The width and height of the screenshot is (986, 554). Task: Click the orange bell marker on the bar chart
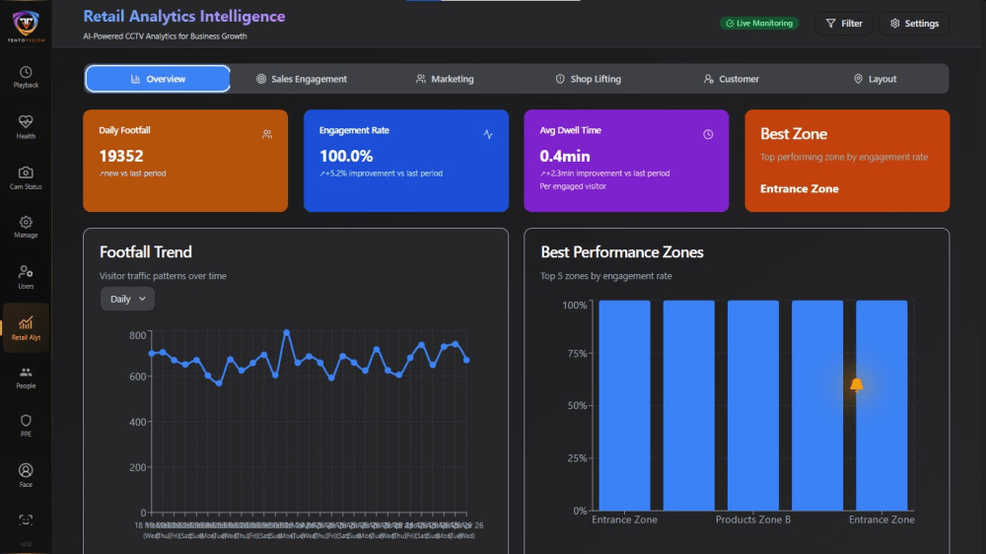click(x=857, y=384)
